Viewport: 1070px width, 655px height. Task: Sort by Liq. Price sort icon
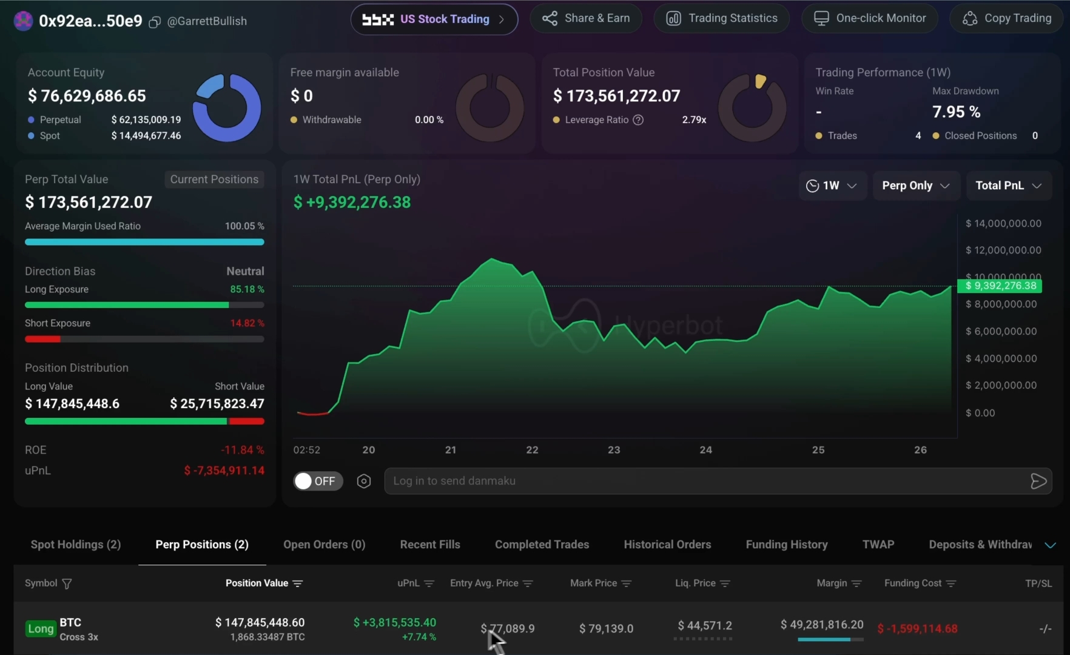pos(725,583)
